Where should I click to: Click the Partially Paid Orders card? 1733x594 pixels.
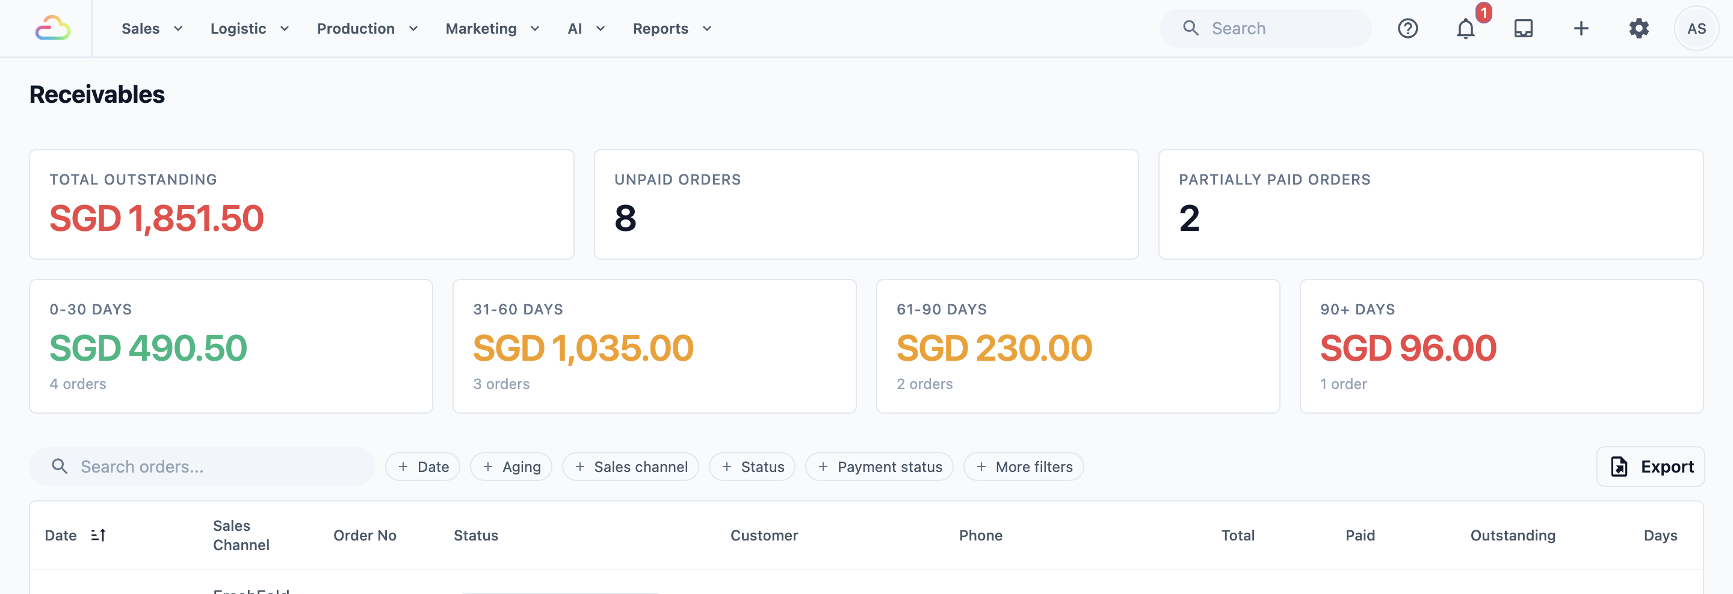pyautogui.click(x=1431, y=204)
